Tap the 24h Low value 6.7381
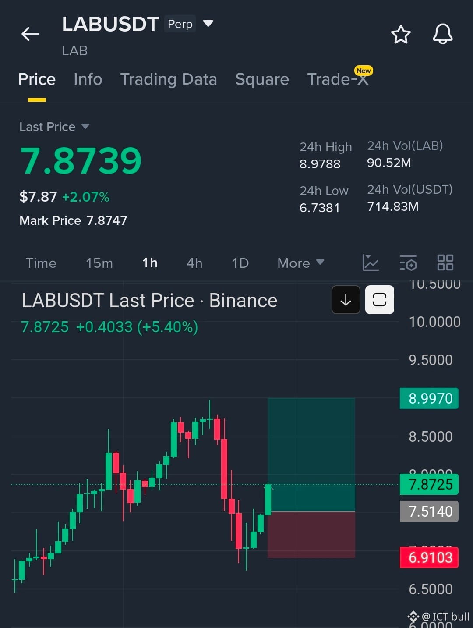Image resolution: width=473 pixels, height=628 pixels. [319, 208]
